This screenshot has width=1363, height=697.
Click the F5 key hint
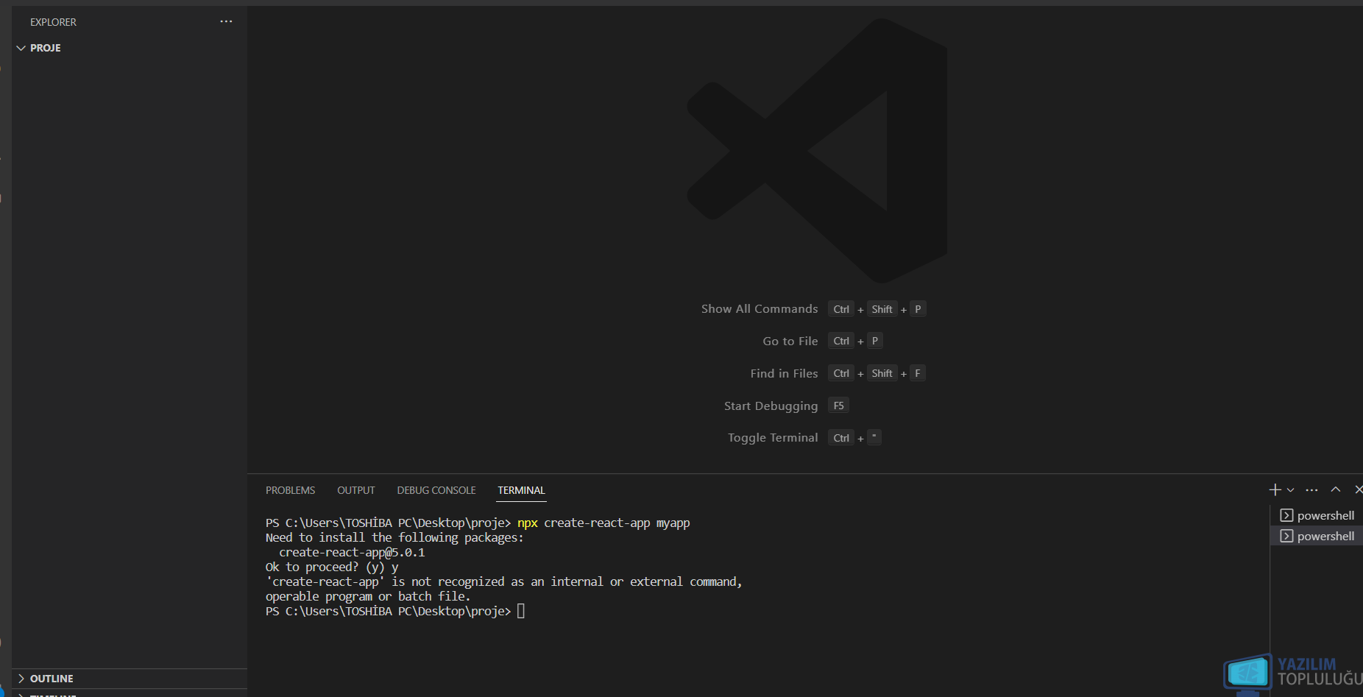[838, 406]
